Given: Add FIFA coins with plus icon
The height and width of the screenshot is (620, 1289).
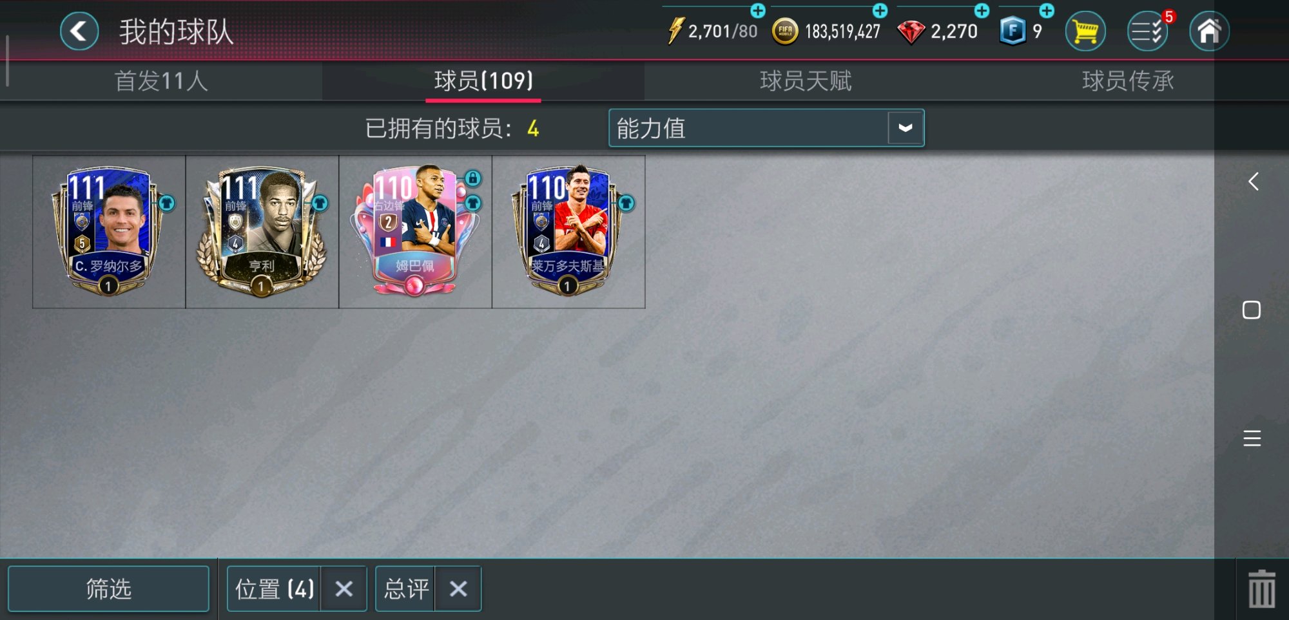Looking at the screenshot, I should (x=880, y=10).
